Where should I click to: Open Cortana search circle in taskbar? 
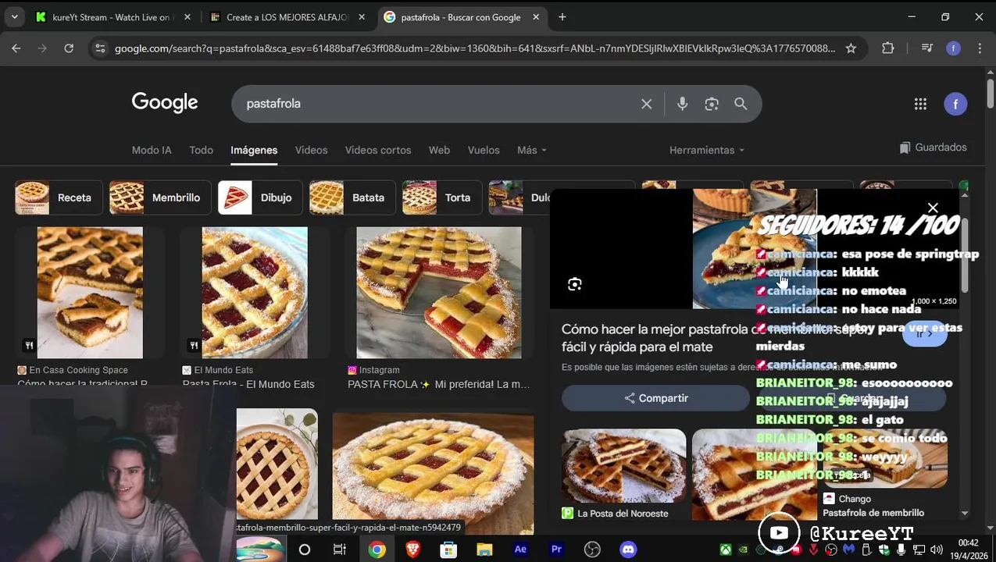305,550
